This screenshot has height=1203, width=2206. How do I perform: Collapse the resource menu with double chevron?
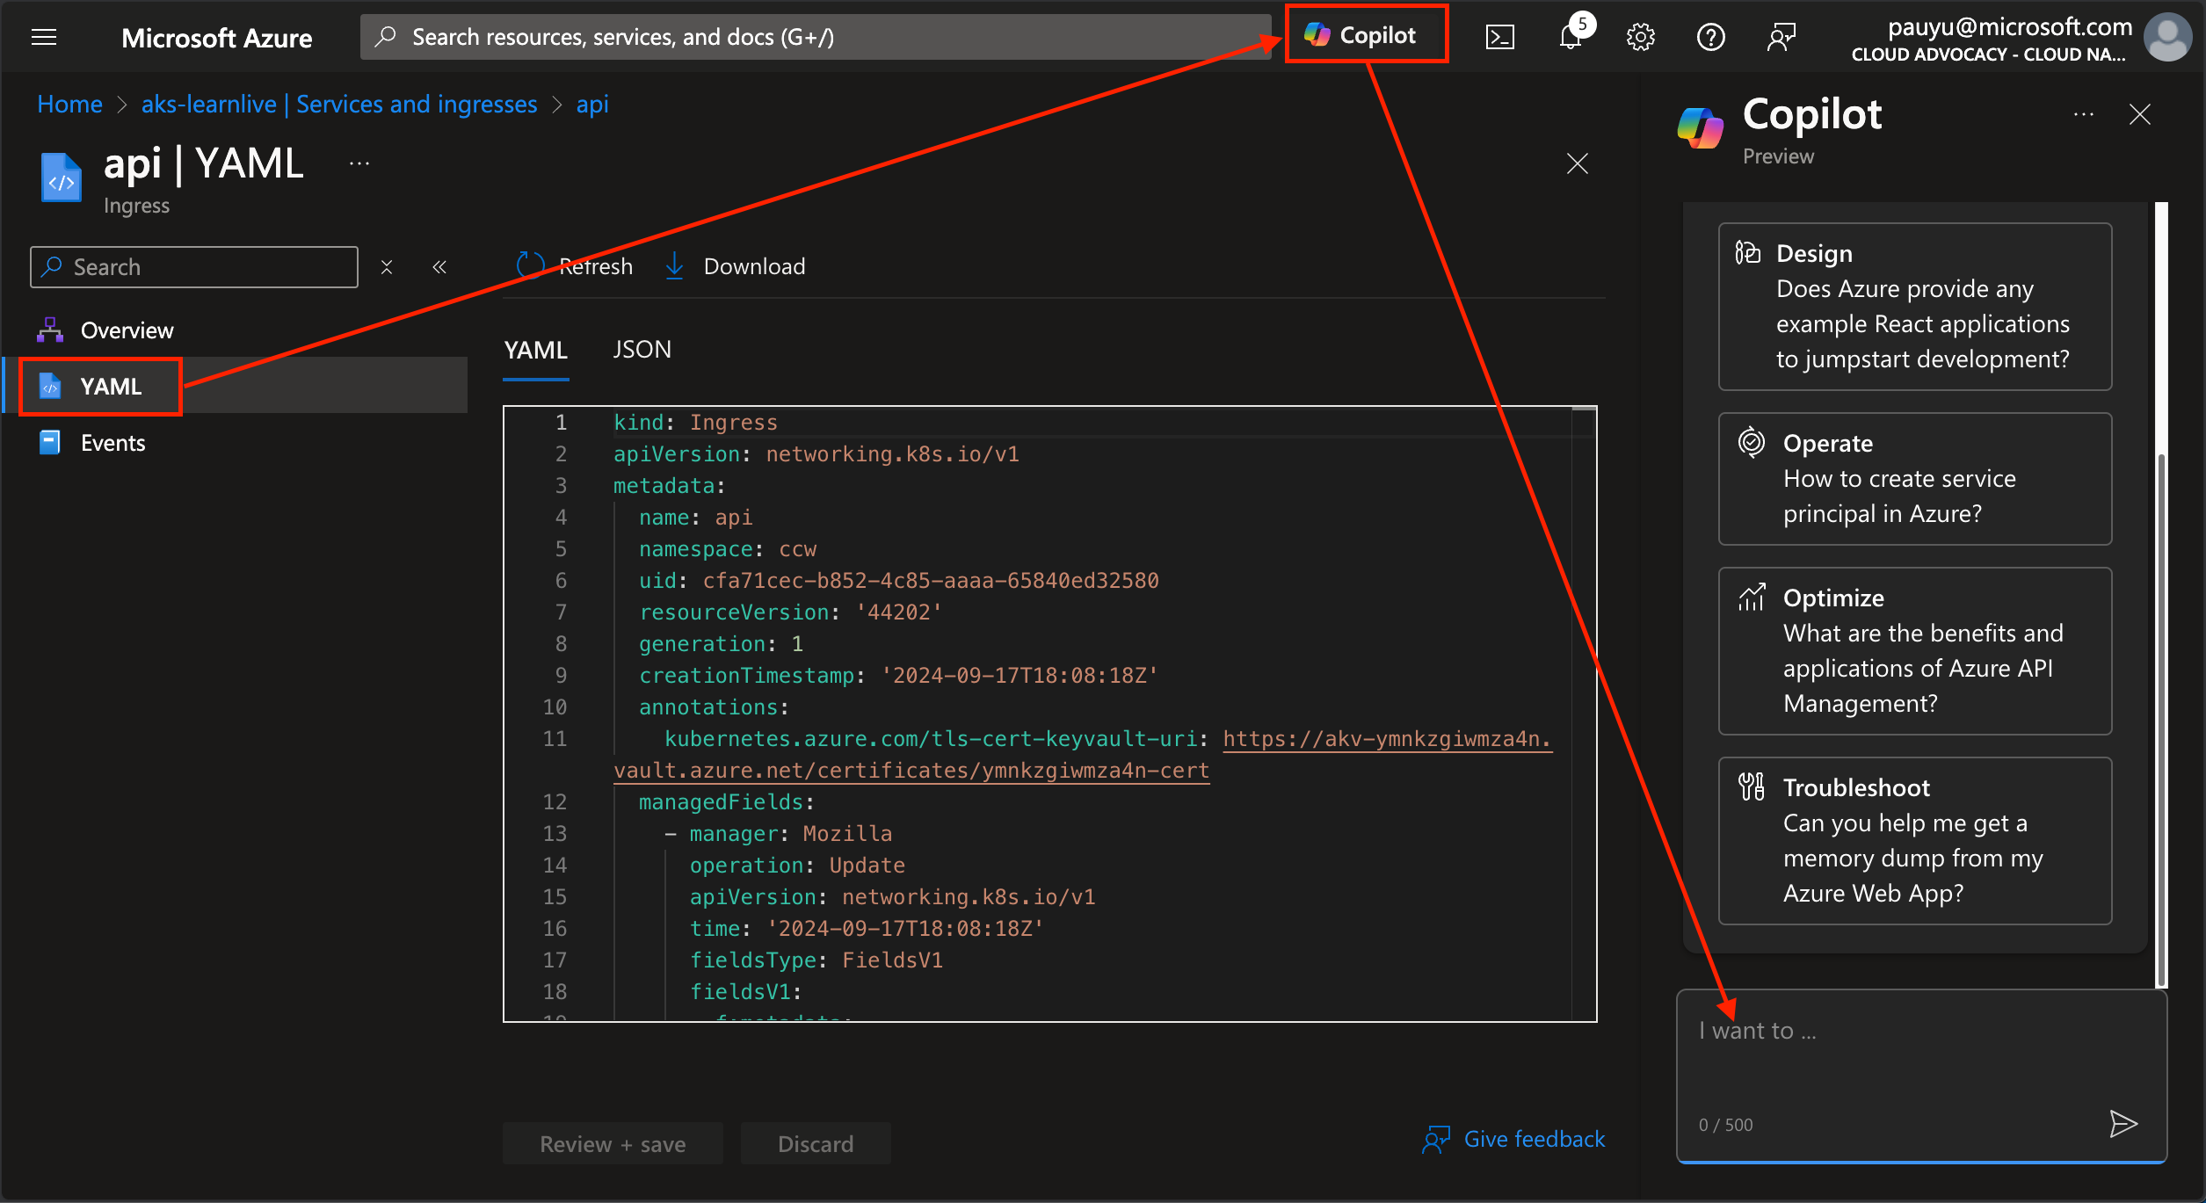point(439,267)
